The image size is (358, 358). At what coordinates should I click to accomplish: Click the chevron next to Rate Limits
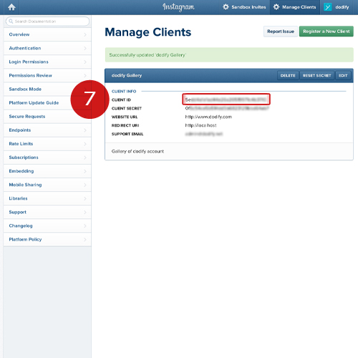(x=85, y=144)
